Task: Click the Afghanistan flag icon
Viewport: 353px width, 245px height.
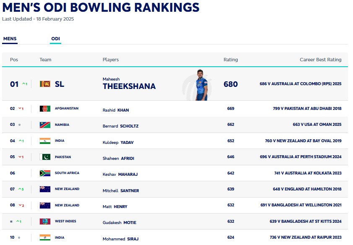Action: [x=45, y=109]
